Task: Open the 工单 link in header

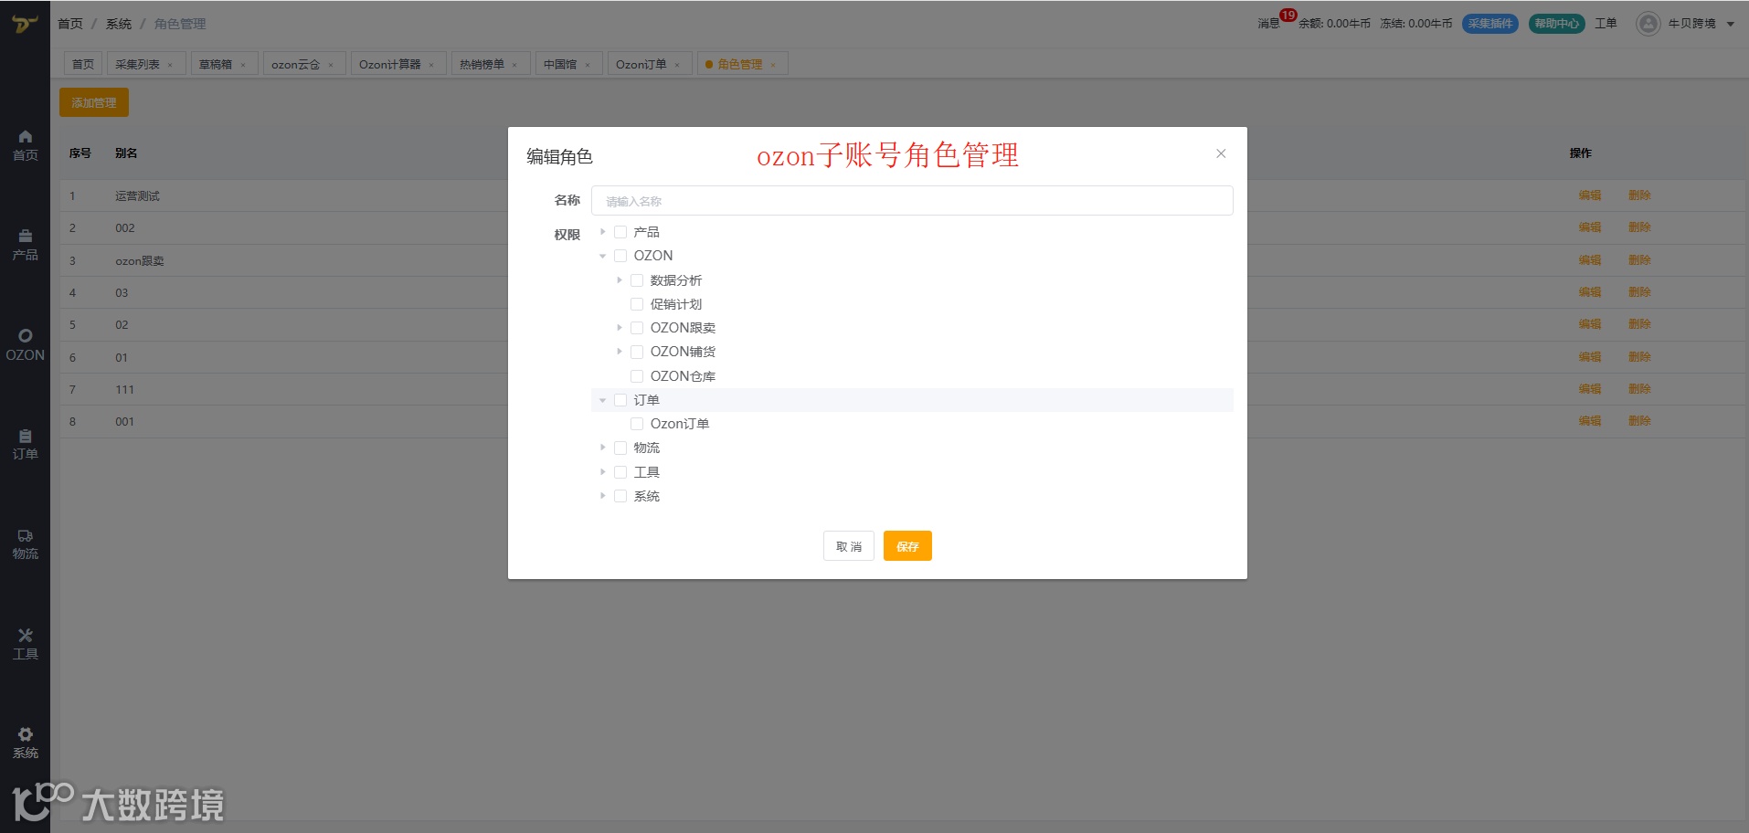Action: pos(1606,24)
